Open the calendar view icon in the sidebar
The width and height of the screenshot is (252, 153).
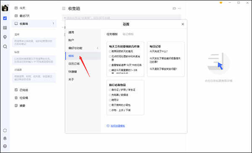point(5,28)
